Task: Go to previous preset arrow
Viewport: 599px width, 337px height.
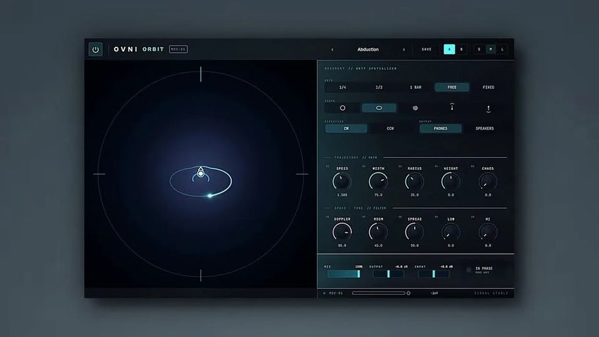Action: click(332, 49)
